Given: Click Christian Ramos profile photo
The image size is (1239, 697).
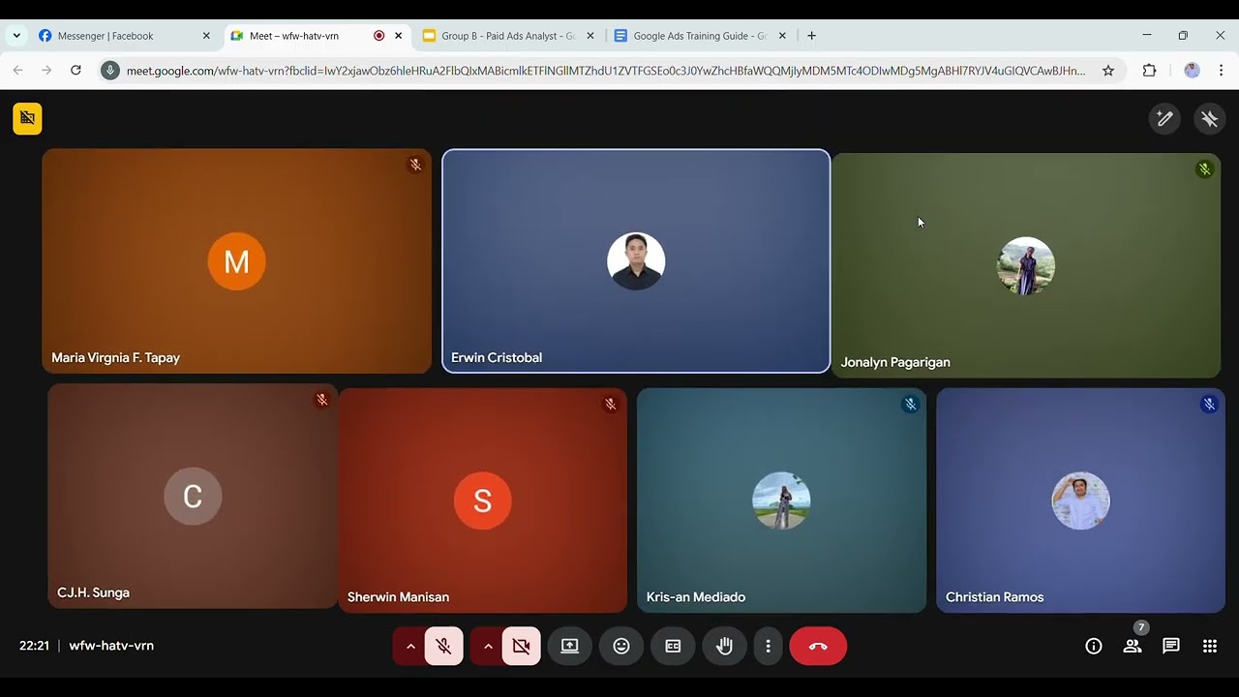Looking at the screenshot, I should pos(1080,500).
